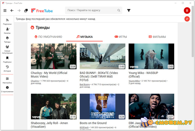Click the Тренды page heading
Image resolution: width=195 pixels, height=131 pixels.
tap(43, 28)
